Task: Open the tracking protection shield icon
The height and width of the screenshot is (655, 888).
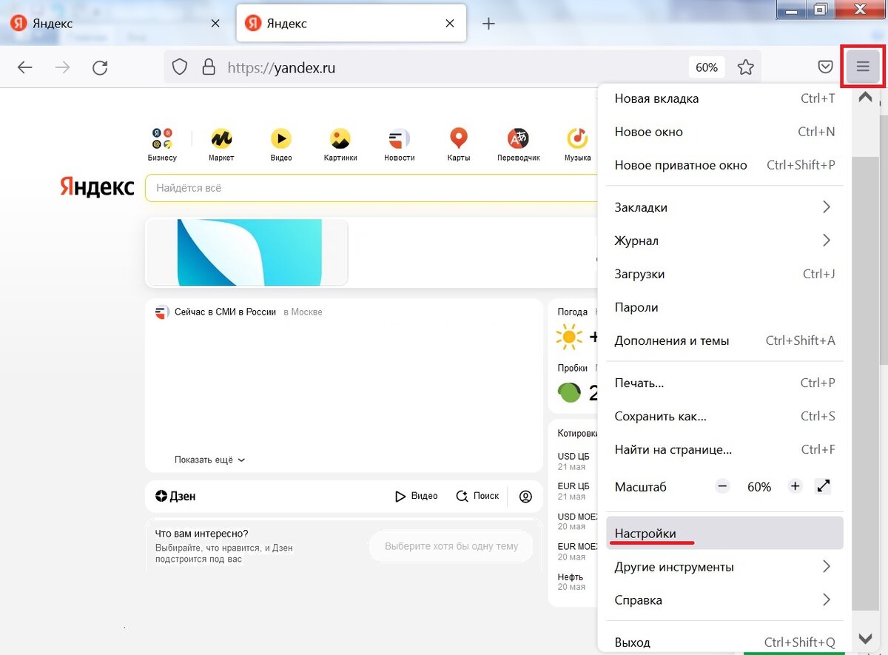Action: [180, 67]
